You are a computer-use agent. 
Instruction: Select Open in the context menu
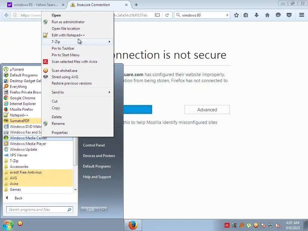[77, 15]
